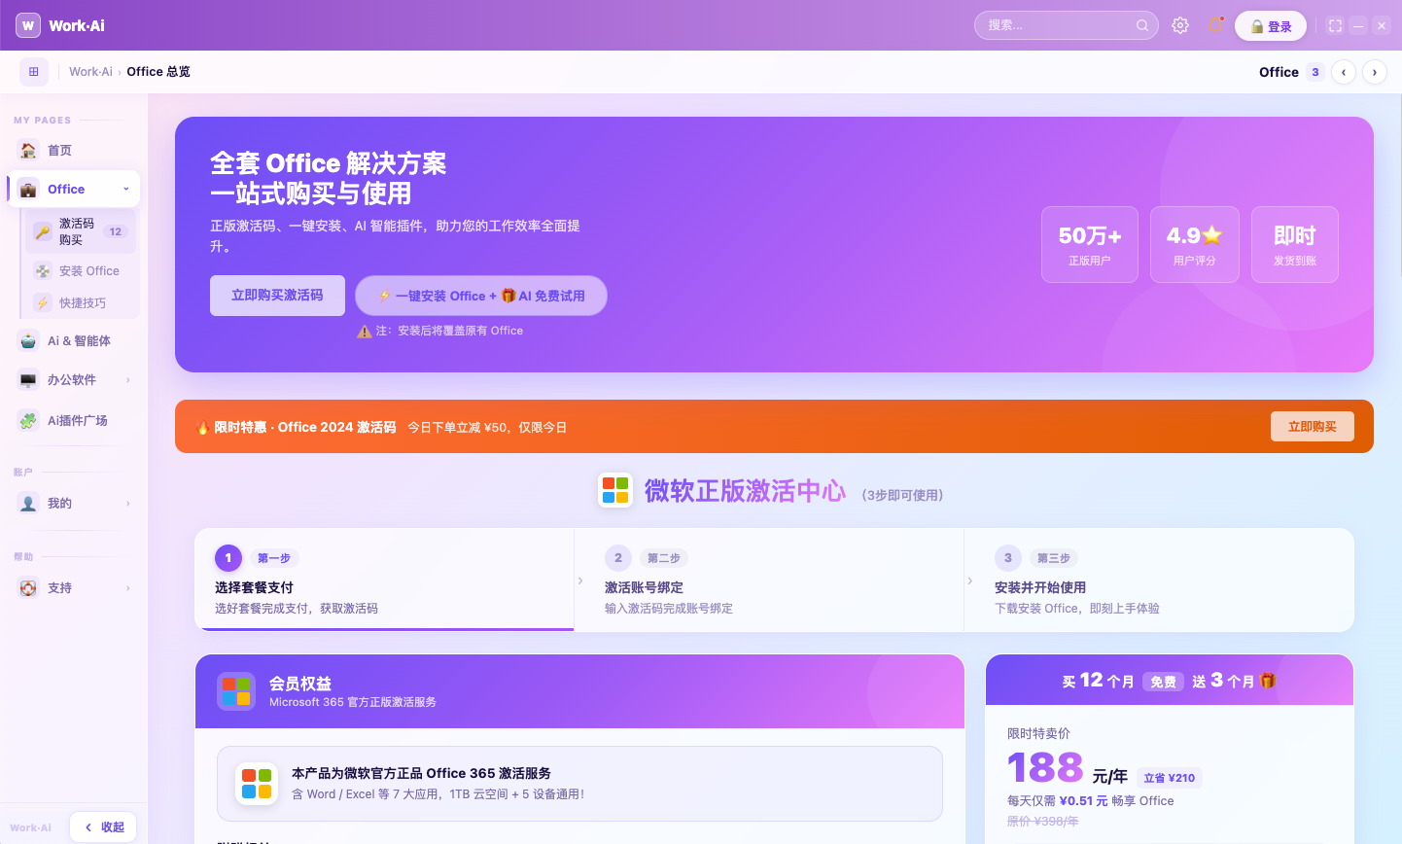1402x844 pixels.
Task: Click the 3 badge beside Office title
Action: pyautogui.click(x=1315, y=72)
